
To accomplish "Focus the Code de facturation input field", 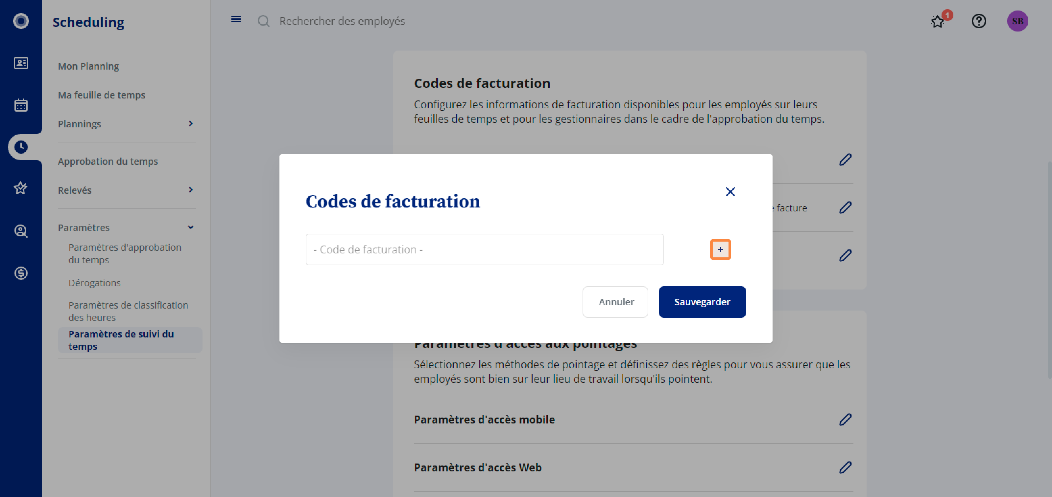I will pyautogui.click(x=484, y=249).
